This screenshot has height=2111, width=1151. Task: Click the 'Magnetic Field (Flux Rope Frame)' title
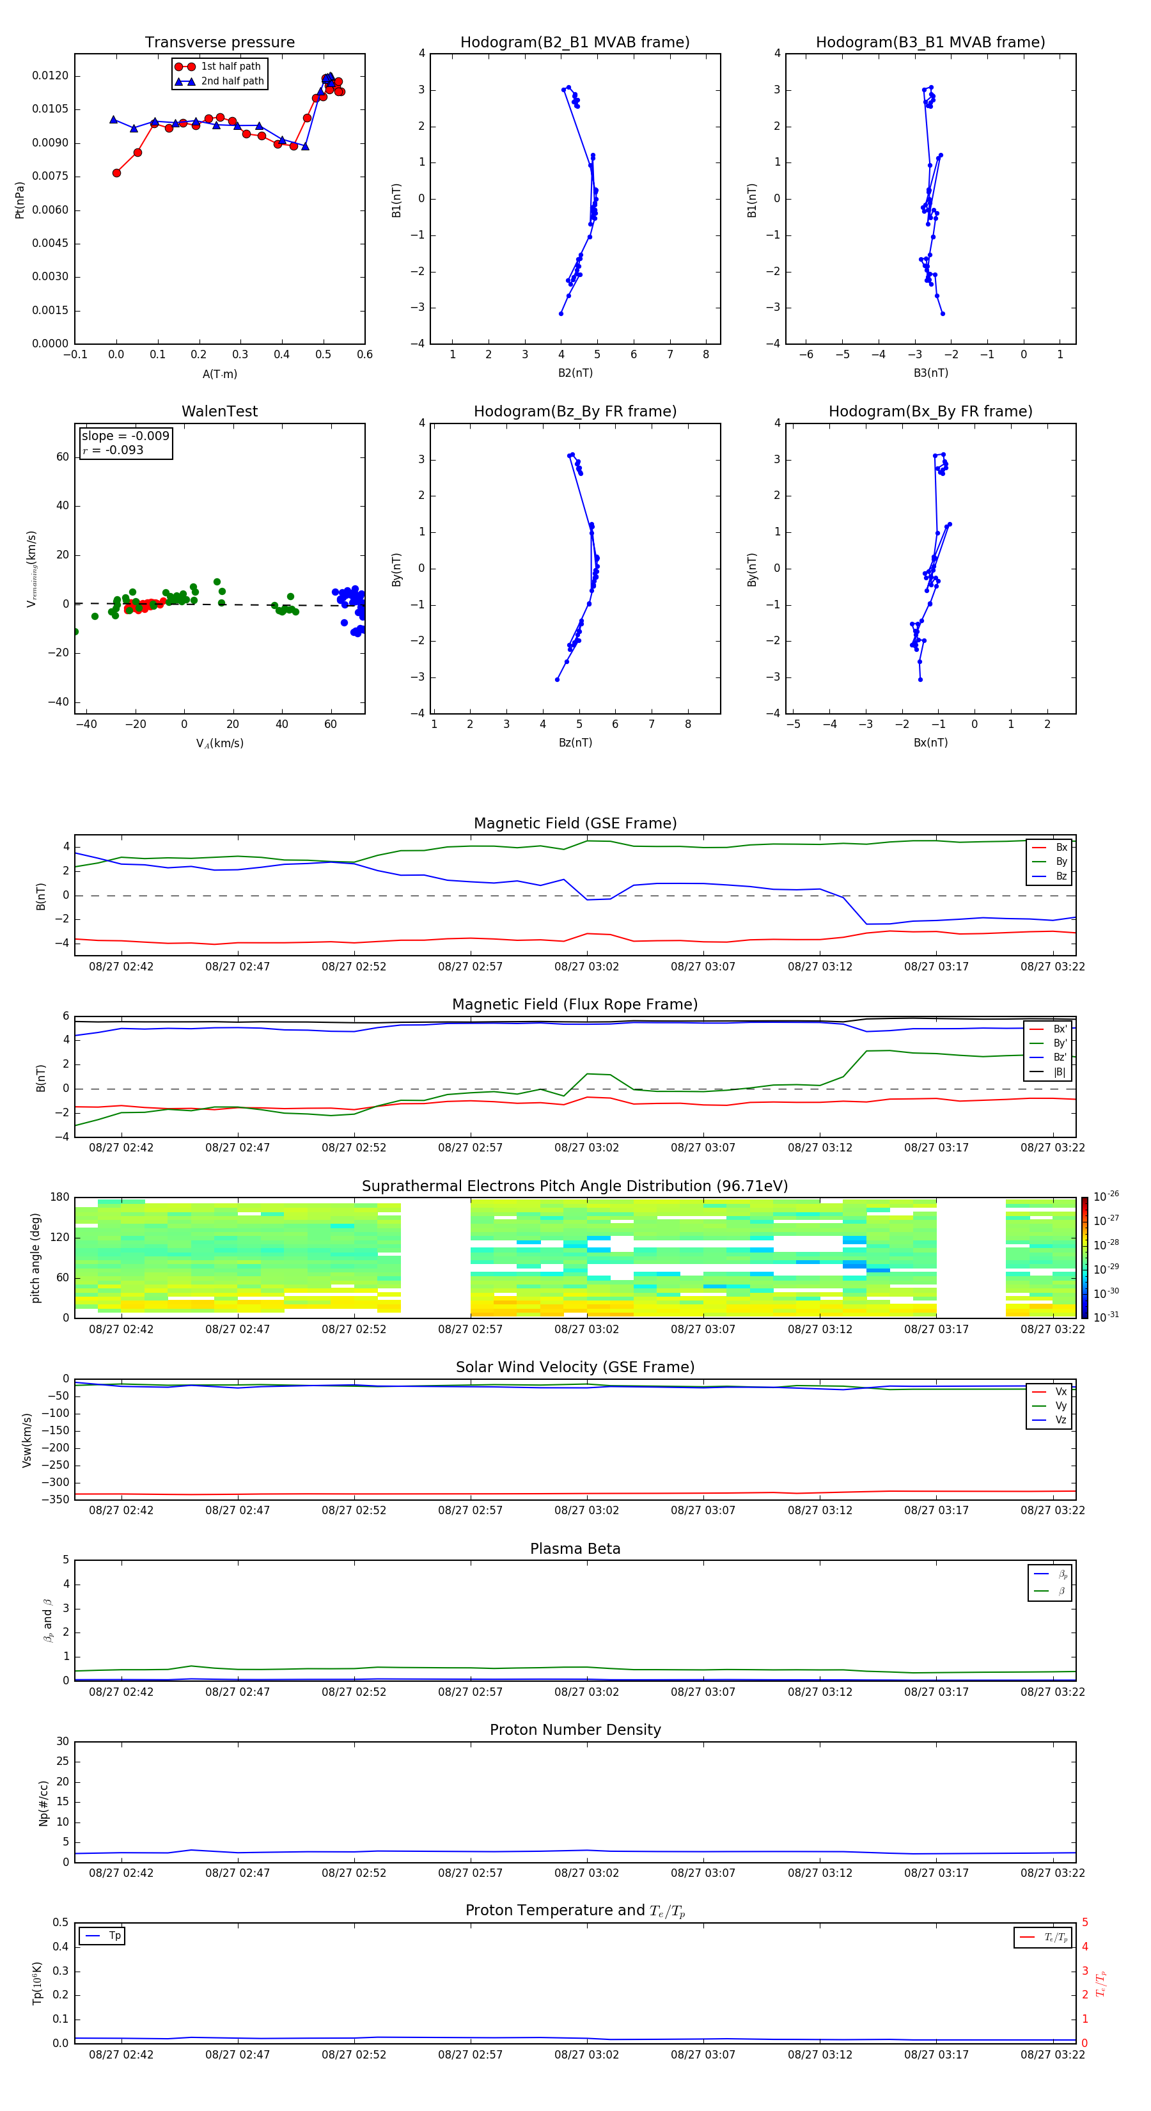click(x=575, y=1005)
